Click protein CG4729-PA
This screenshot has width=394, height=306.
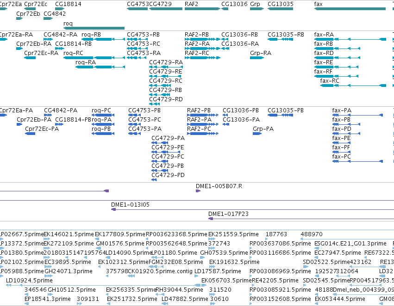pos(168,138)
